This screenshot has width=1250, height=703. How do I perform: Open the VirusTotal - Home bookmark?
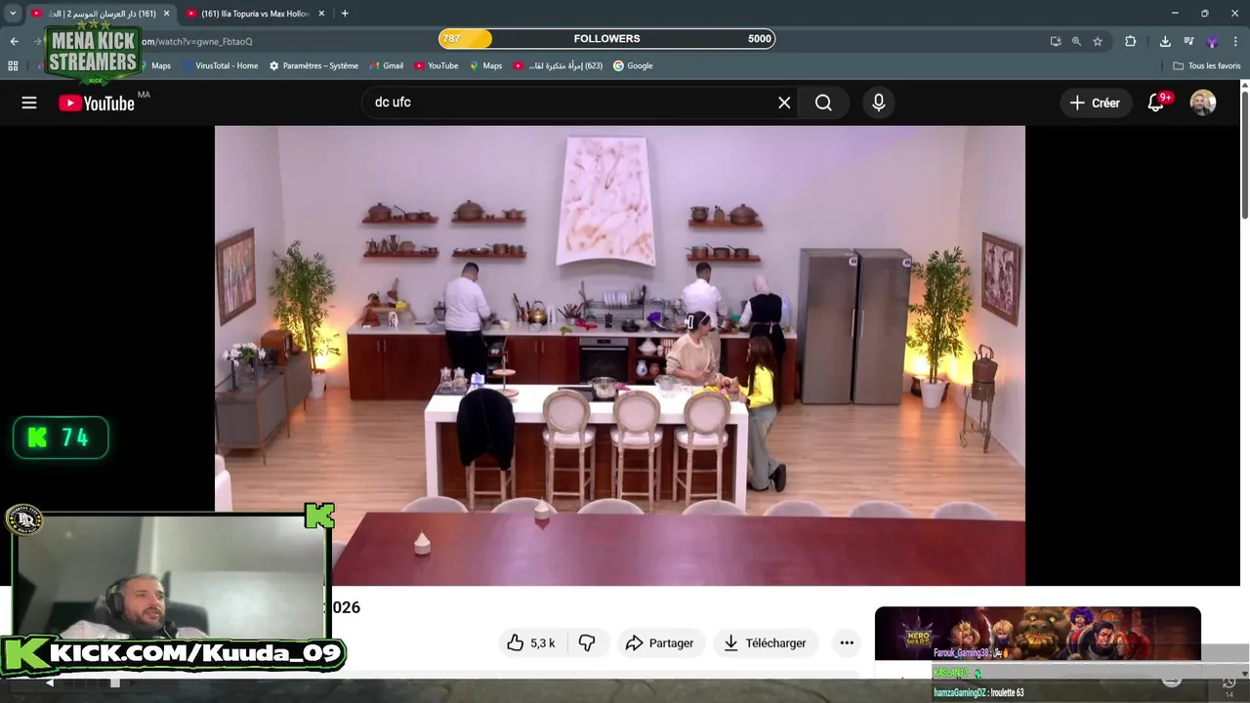pyautogui.click(x=220, y=65)
